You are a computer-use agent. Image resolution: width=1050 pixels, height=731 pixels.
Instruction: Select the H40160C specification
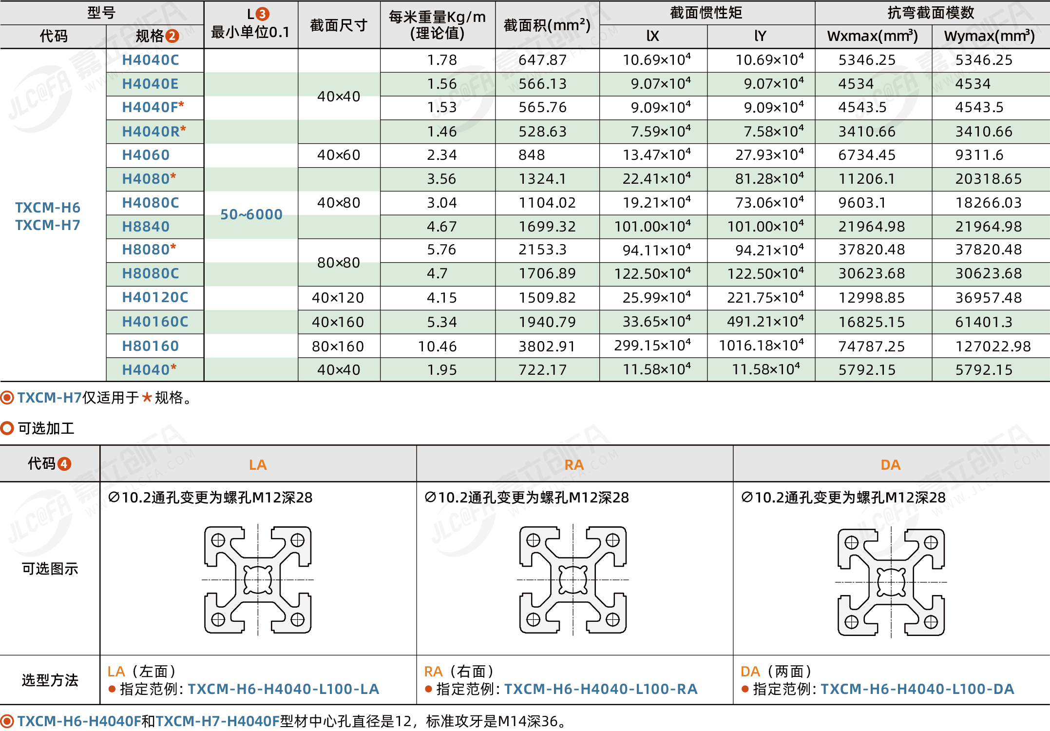tap(155, 322)
